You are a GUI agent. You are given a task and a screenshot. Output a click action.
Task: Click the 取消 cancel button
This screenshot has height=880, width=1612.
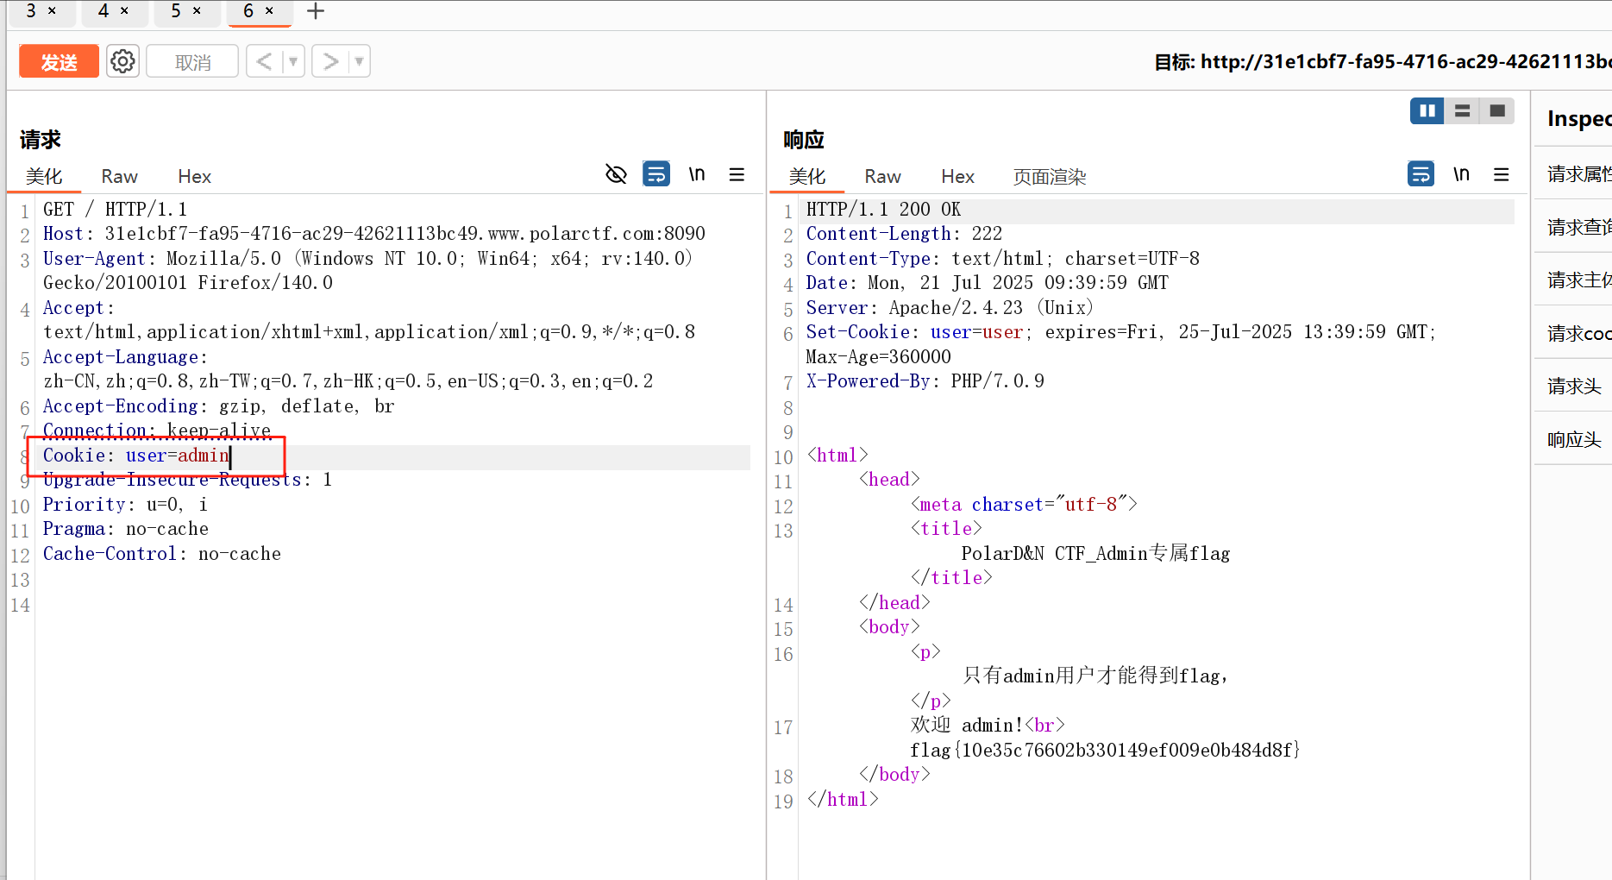pyautogui.click(x=192, y=61)
